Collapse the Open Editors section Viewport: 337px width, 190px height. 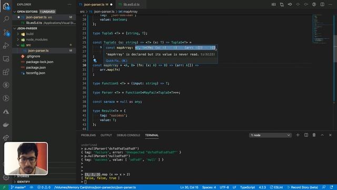(x=15, y=12)
